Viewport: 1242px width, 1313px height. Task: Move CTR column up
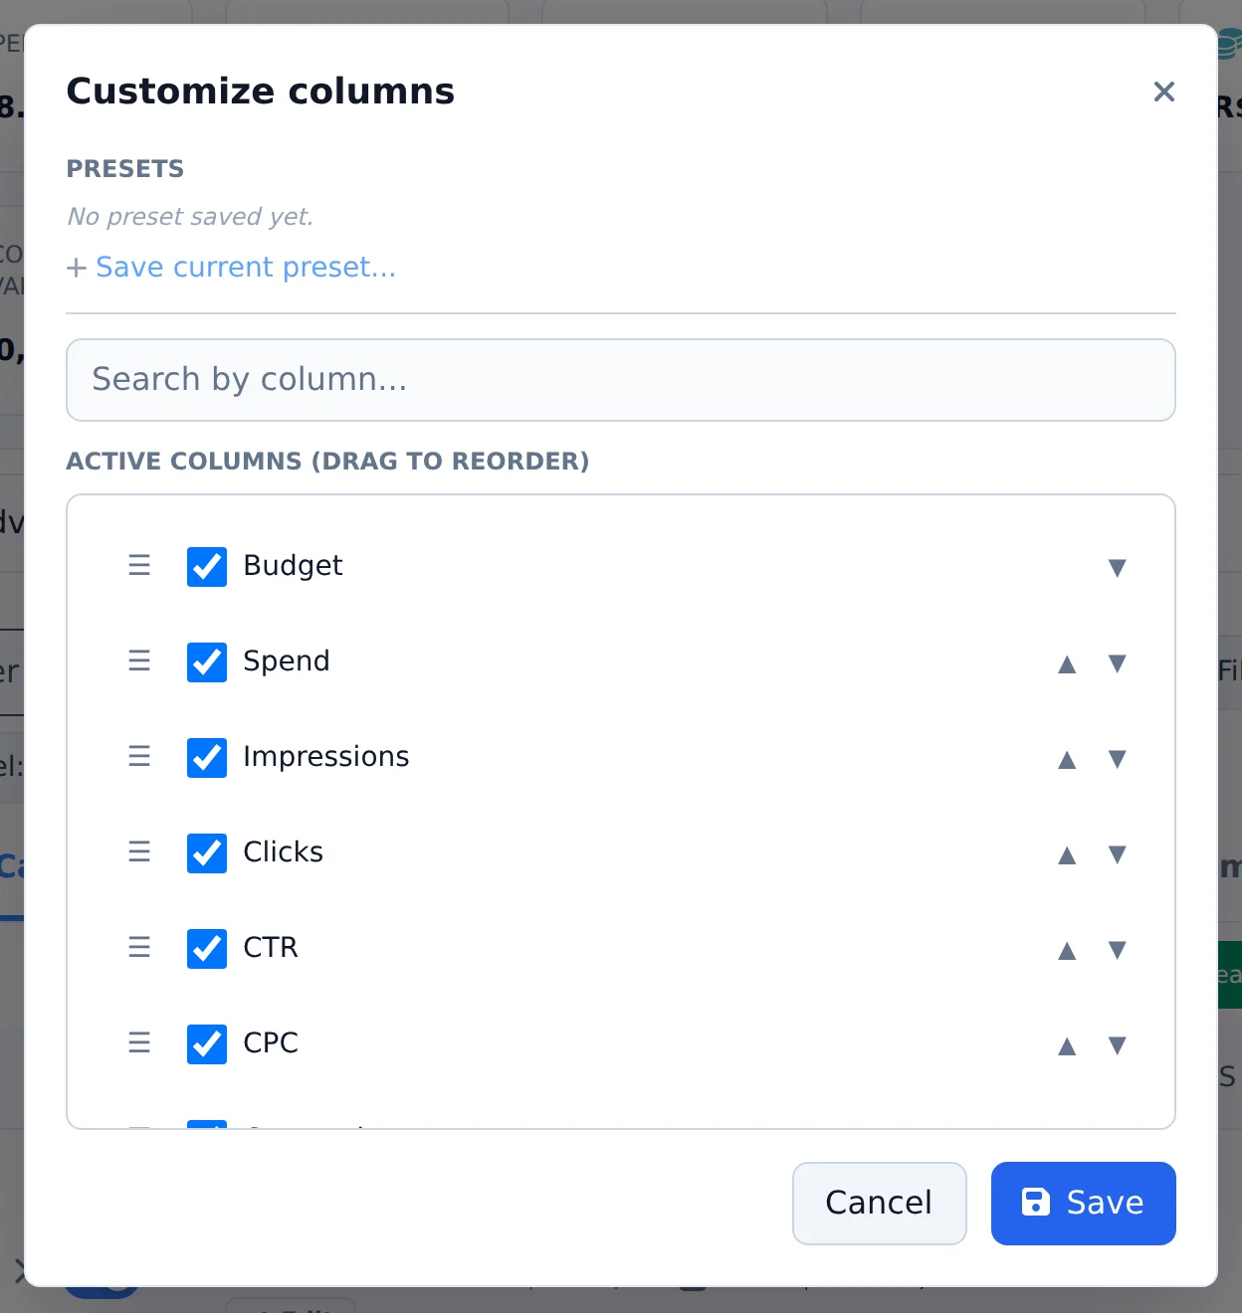(x=1067, y=949)
